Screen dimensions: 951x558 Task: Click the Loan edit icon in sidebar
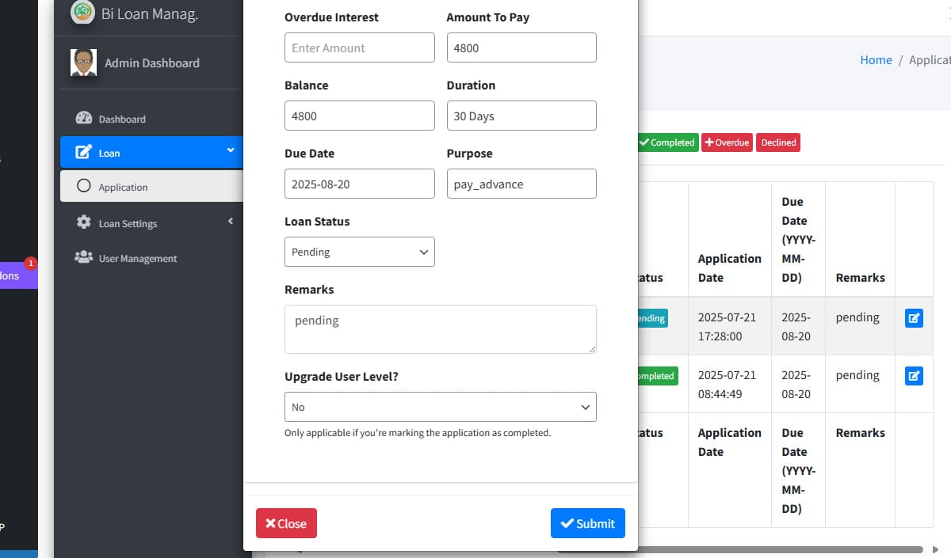click(x=83, y=152)
